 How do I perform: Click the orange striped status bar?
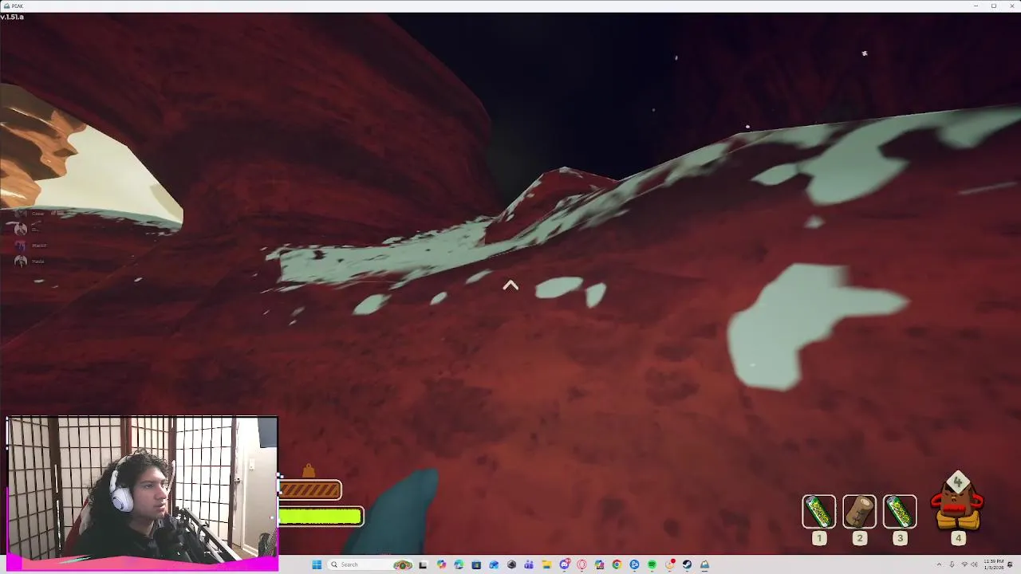[x=310, y=489]
